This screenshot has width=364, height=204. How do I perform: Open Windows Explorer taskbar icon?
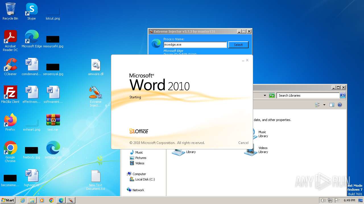coord(32,200)
